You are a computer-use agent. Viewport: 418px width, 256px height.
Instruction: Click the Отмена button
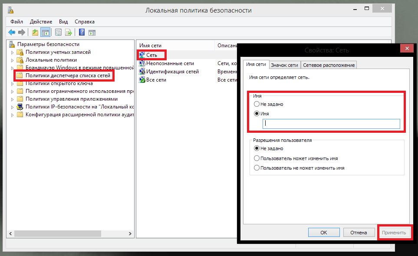(359, 233)
